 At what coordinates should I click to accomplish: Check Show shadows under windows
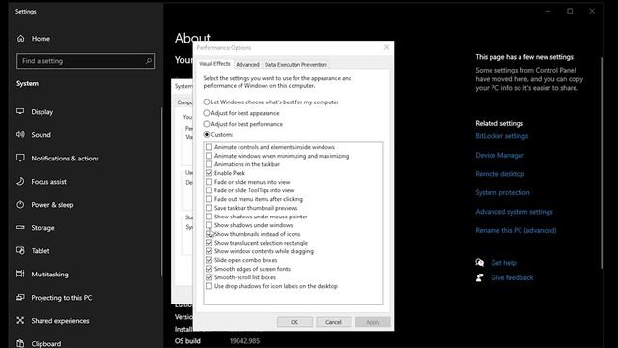point(209,225)
